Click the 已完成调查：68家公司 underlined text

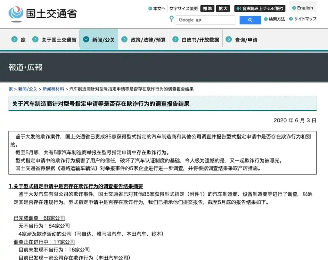[39, 218]
